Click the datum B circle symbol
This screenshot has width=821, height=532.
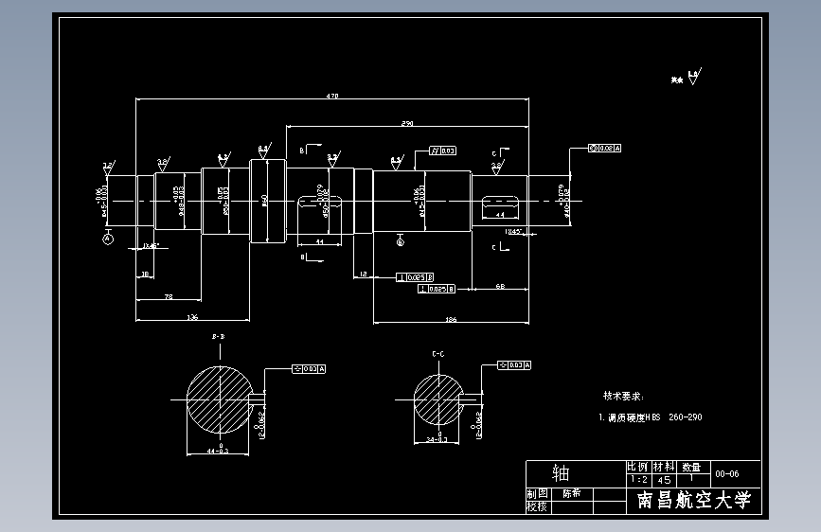(x=401, y=242)
